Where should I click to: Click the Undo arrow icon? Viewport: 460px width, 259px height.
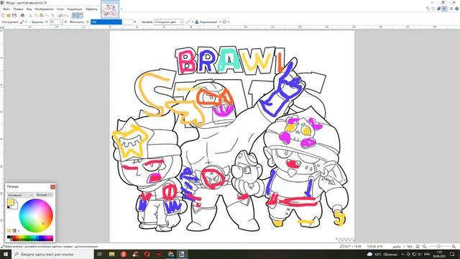[x=60, y=16]
